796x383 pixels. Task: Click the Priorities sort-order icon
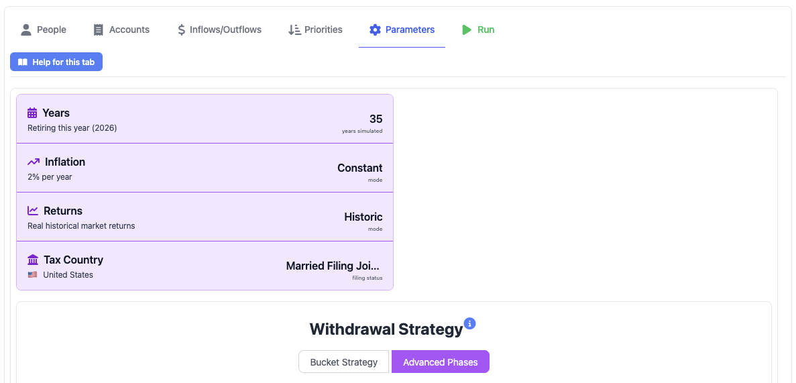(294, 30)
